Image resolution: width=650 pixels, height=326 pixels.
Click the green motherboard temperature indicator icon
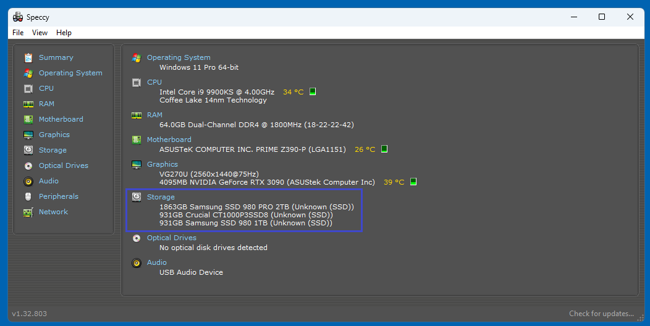pyautogui.click(x=384, y=149)
